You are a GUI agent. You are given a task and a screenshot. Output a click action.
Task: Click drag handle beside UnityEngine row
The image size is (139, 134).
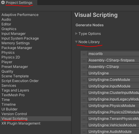[x=84, y=73]
